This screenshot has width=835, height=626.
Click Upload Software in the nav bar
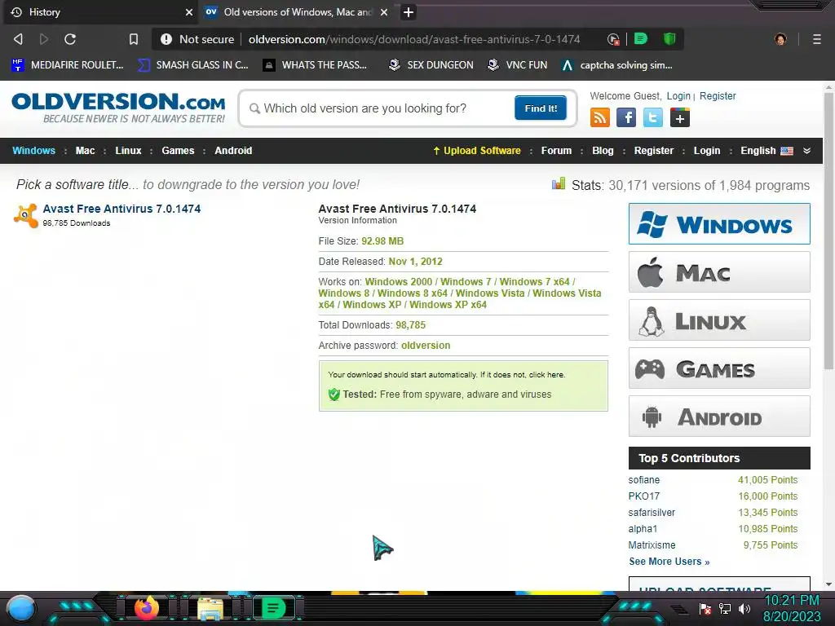click(x=476, y=151)
